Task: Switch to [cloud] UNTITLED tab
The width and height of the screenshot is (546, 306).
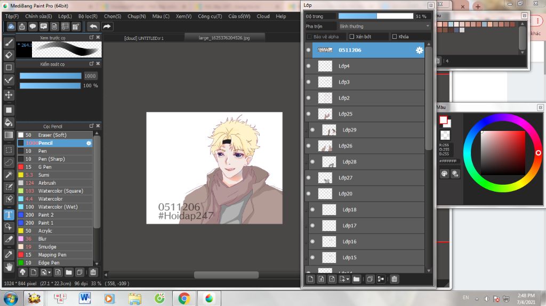Action: pos(144,38)
